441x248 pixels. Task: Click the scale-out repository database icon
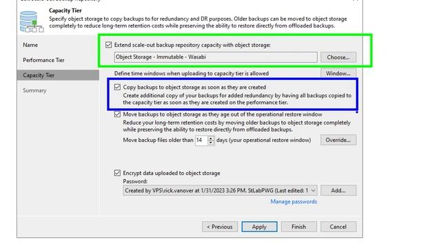coord(32,21)
